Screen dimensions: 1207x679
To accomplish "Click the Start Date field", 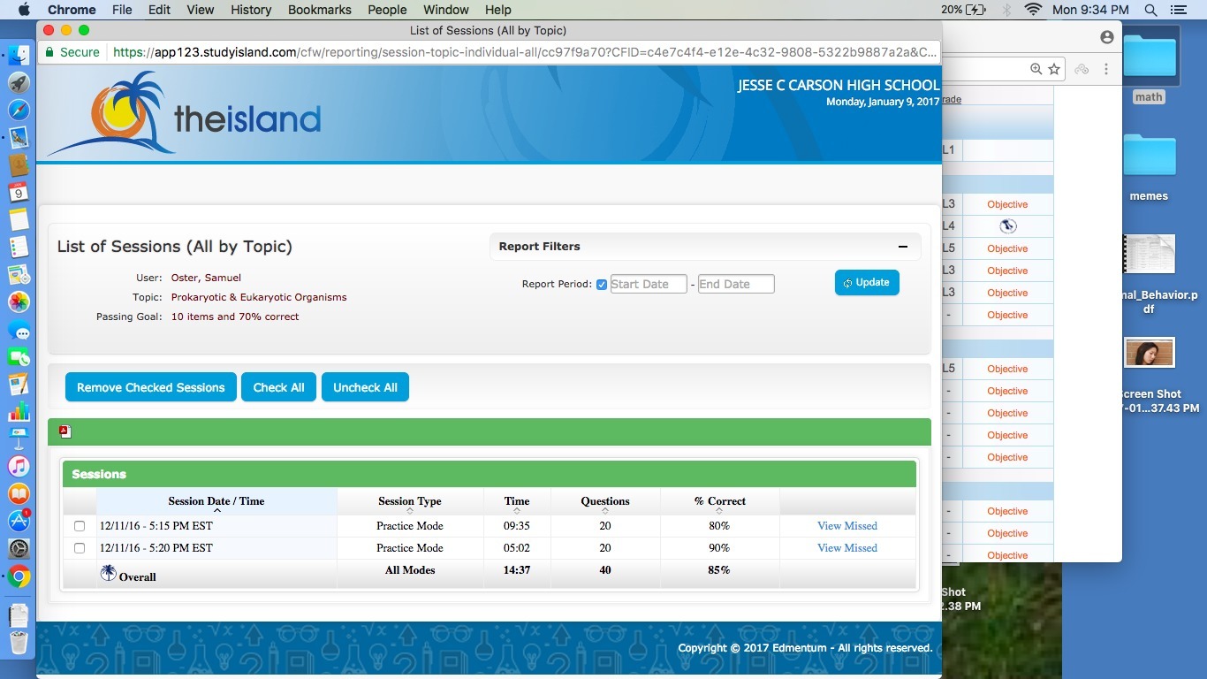I will pos(648,285).
